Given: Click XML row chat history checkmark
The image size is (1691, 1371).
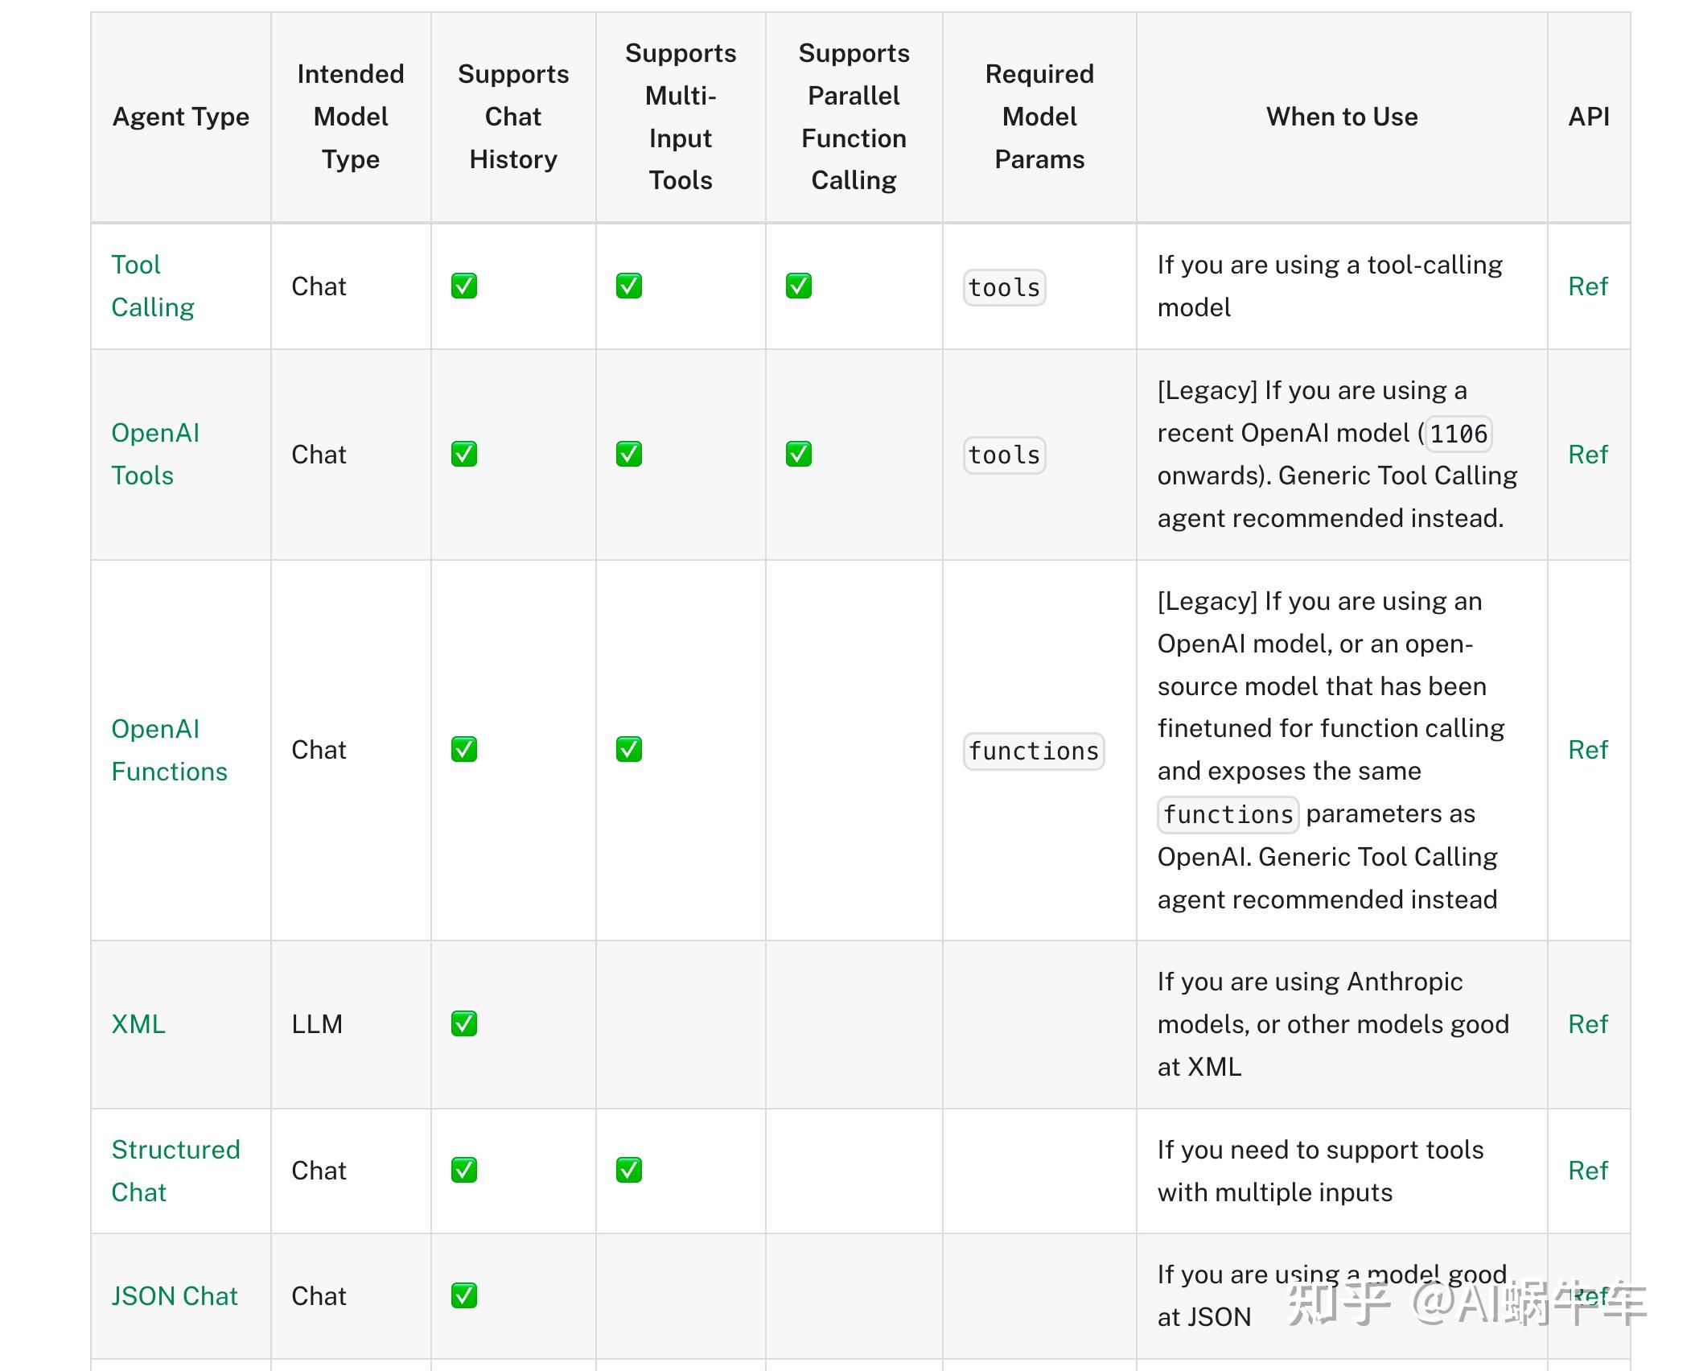Looking at the screenshot, I should [464, 1023].
